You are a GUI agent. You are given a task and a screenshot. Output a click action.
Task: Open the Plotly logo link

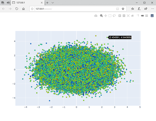(x=152, y=16)
